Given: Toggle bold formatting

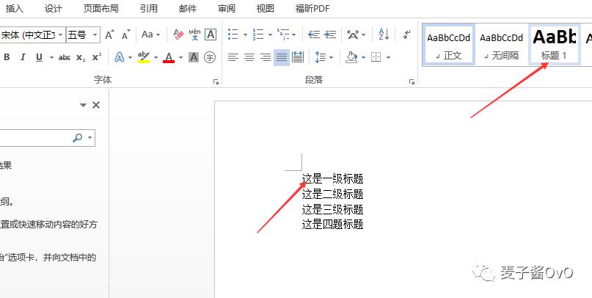Looking at the screenshot, I should [7, 57].
